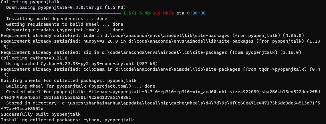Viewport: 326px width, 124px height.
Task: Click the green 1.5/1.5 MB counter
Action: point(136,13)
